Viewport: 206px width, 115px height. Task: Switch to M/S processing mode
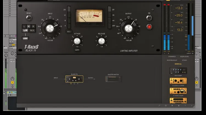click(x=32, y=30)
